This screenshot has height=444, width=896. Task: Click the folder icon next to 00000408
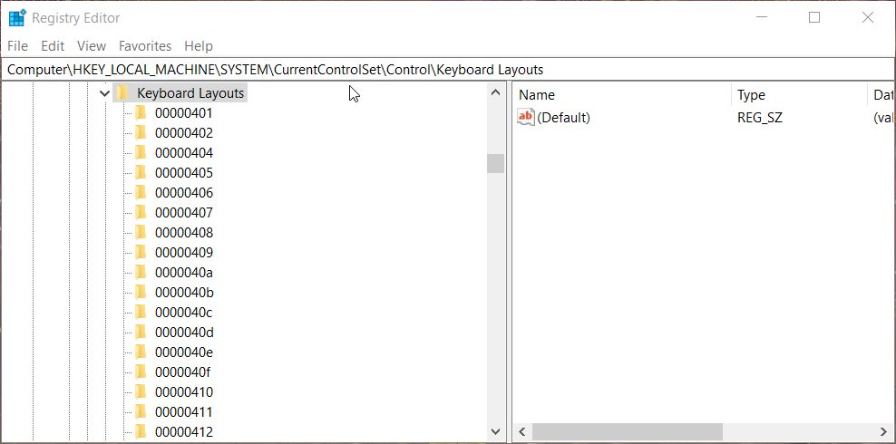point(141,233)
